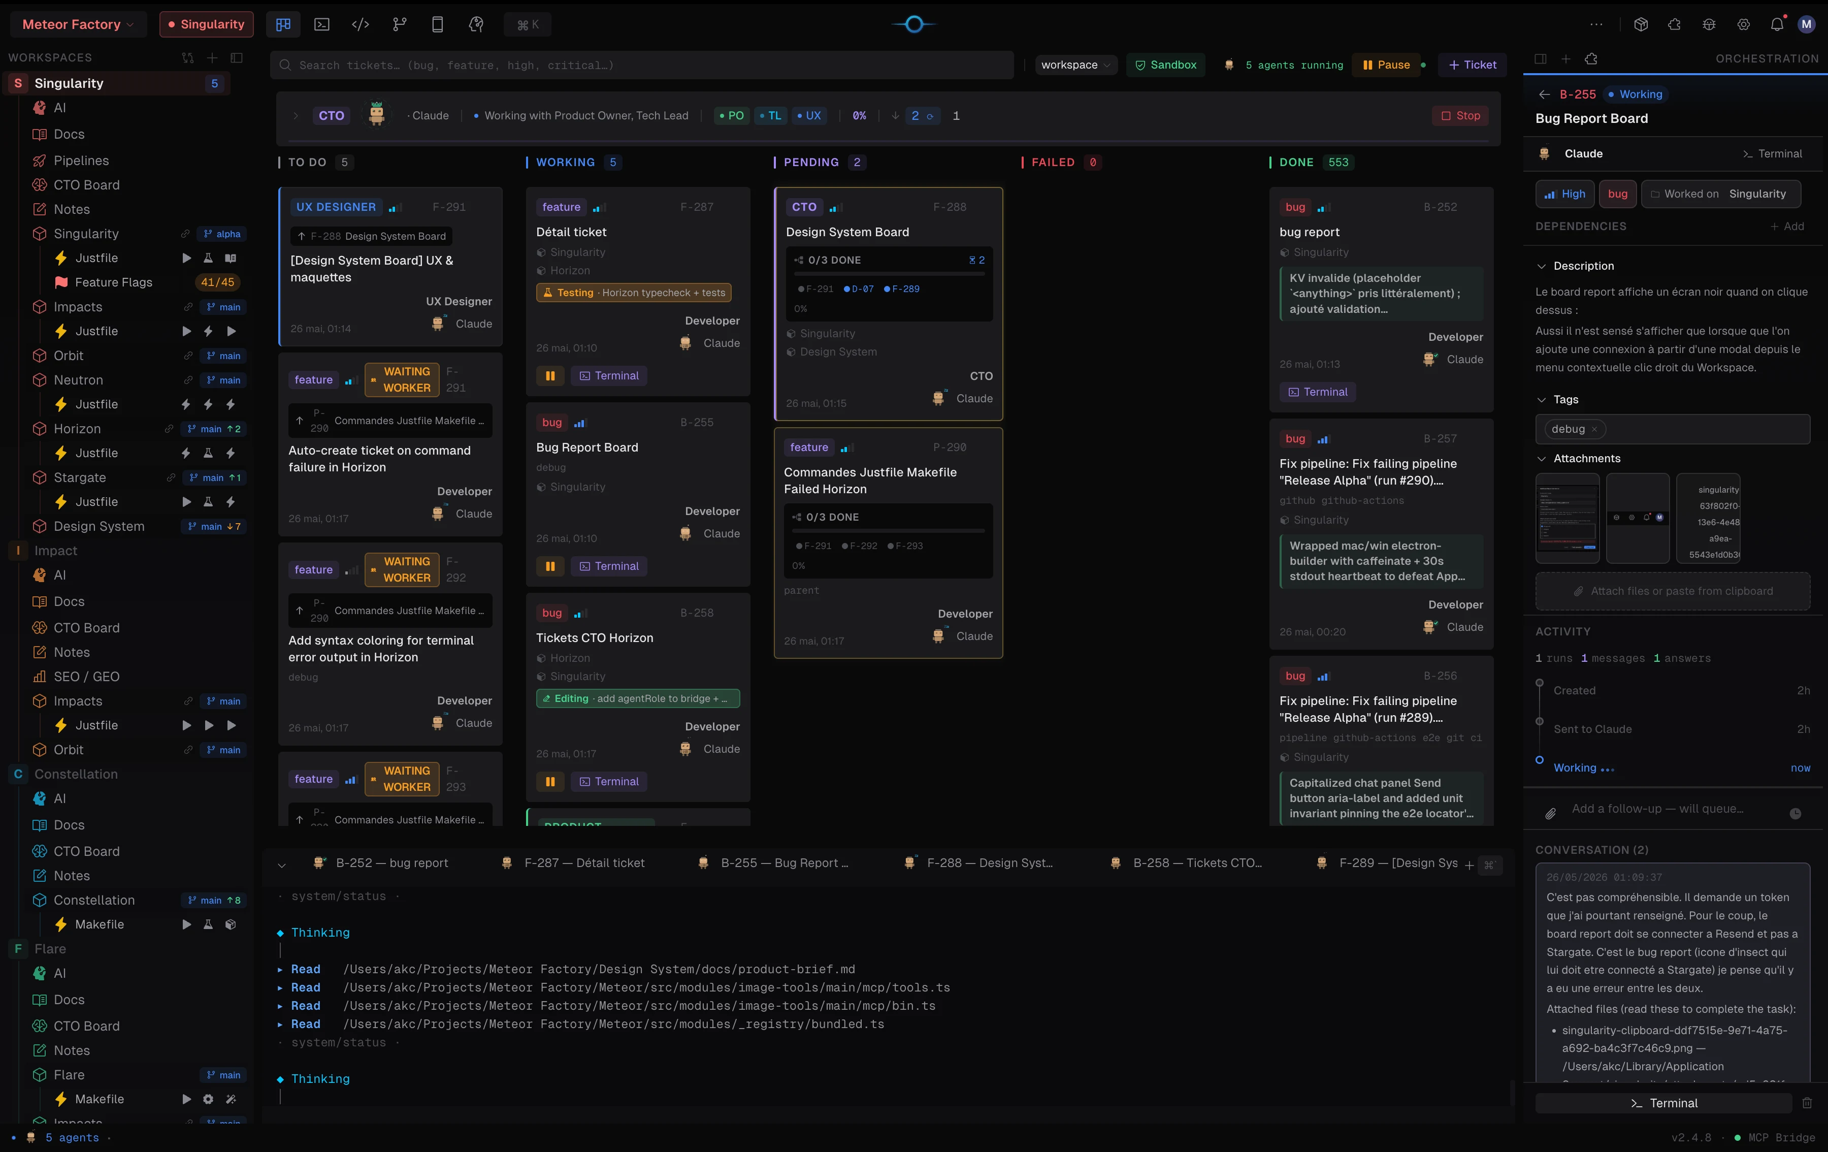Screen dimensions: 1828x1152
Task: Pause the B-258 Tickets CTO Horizon card
Action: (550, 781)
